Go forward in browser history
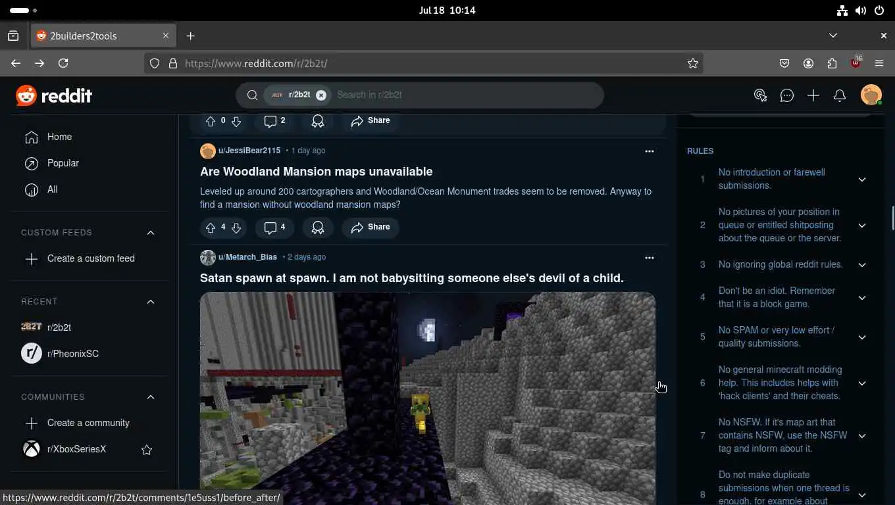Screen dimensions: 895x505 39,63
